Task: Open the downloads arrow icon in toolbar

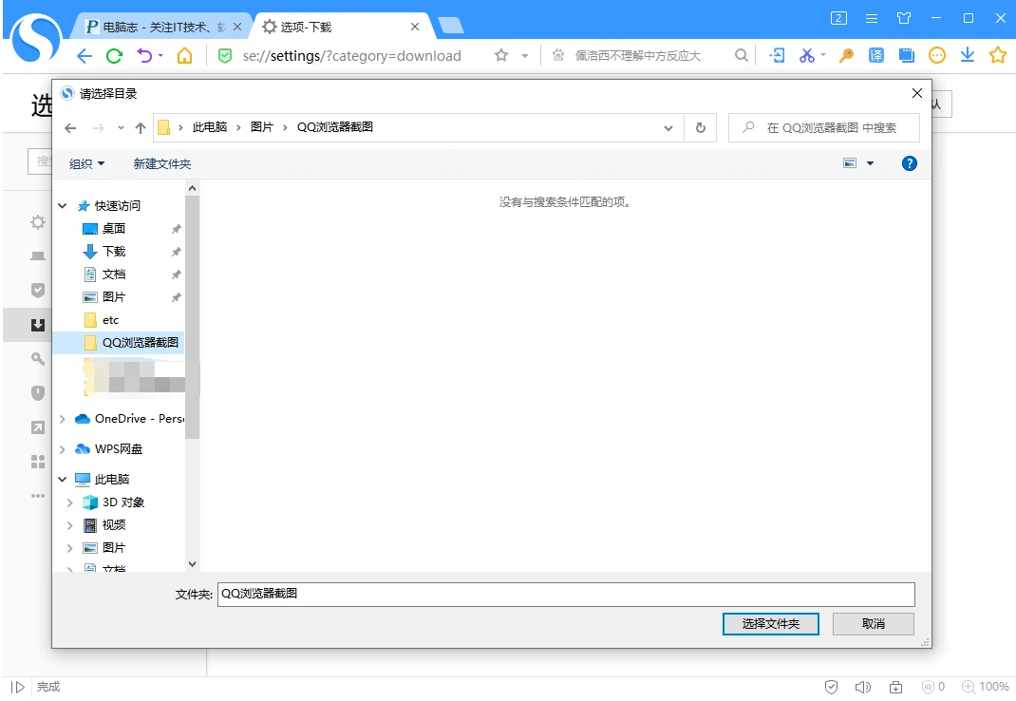Action: [968, 55]
